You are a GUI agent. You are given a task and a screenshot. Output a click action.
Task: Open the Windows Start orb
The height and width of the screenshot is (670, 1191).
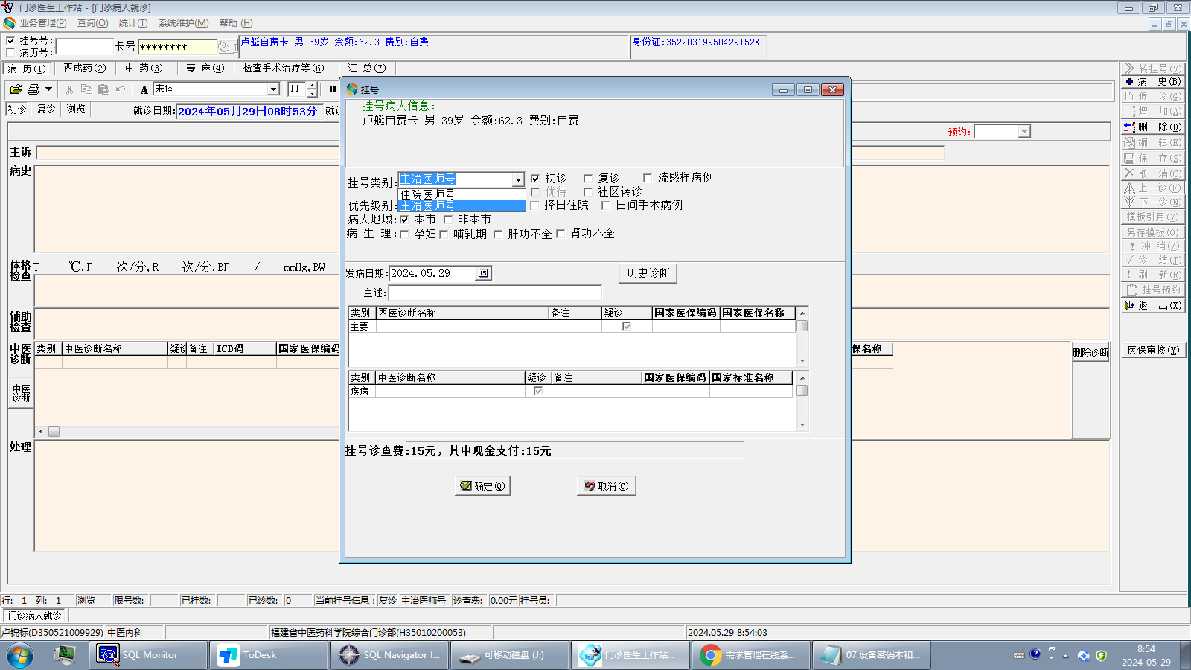click(19, 655)
